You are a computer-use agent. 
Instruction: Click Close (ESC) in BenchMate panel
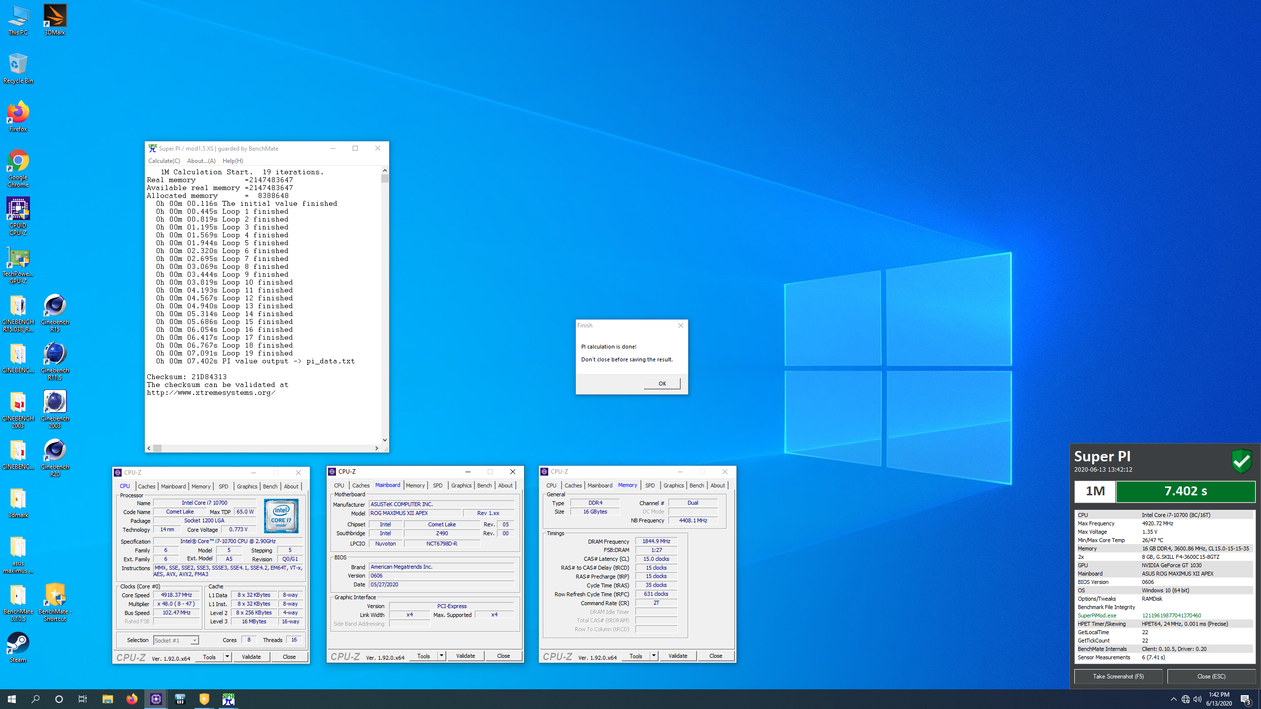(x=1211, y=676)
